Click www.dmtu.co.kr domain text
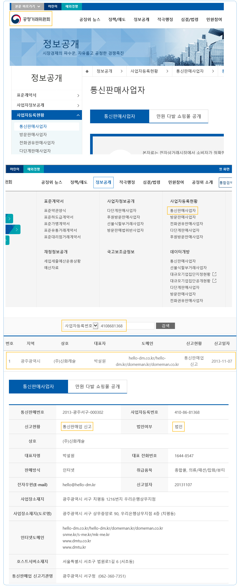This screenshot has width=238, height=586. tap(77, 541)
